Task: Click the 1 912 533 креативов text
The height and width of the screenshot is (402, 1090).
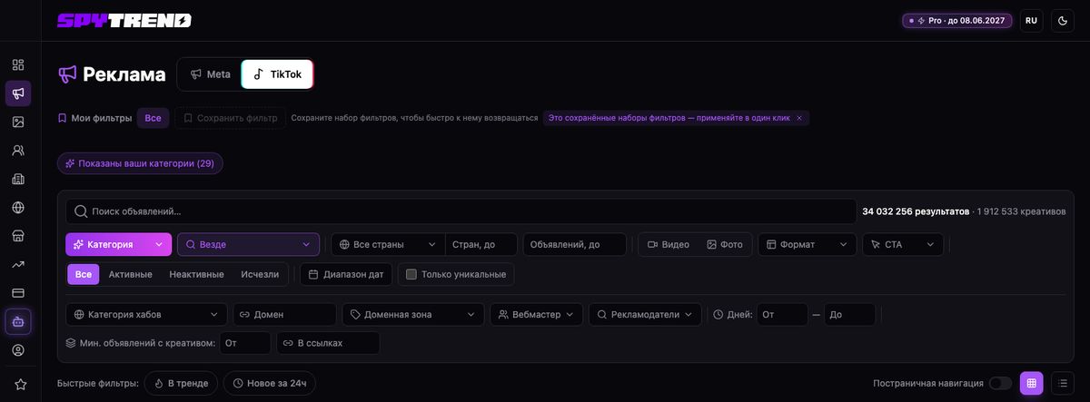Action: coord(1022,211)
